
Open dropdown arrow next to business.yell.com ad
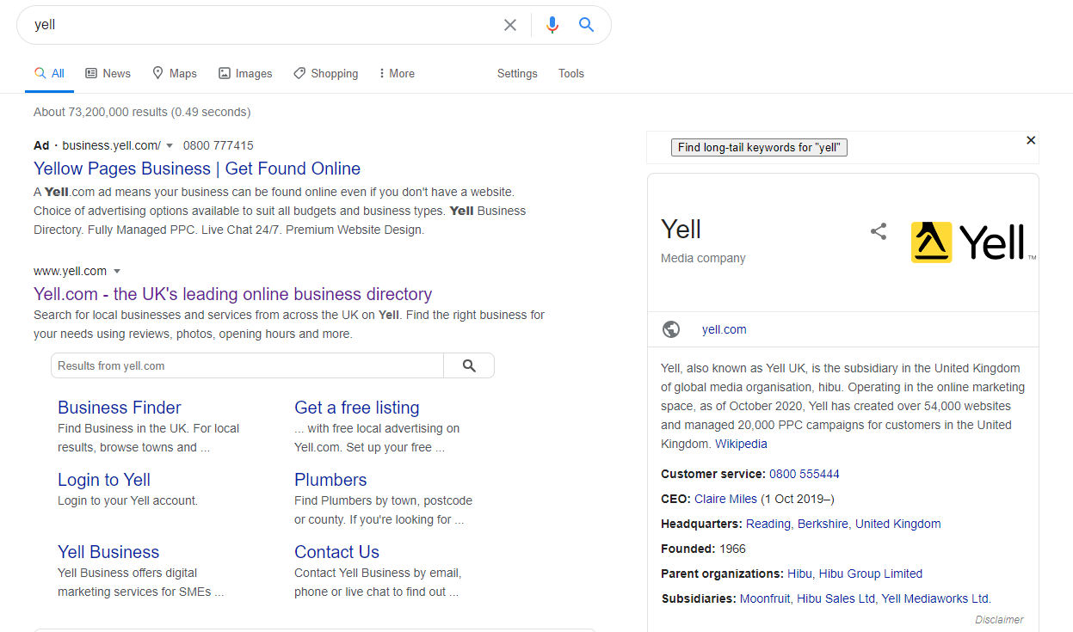pyautogui.click(x=170, y=145)
